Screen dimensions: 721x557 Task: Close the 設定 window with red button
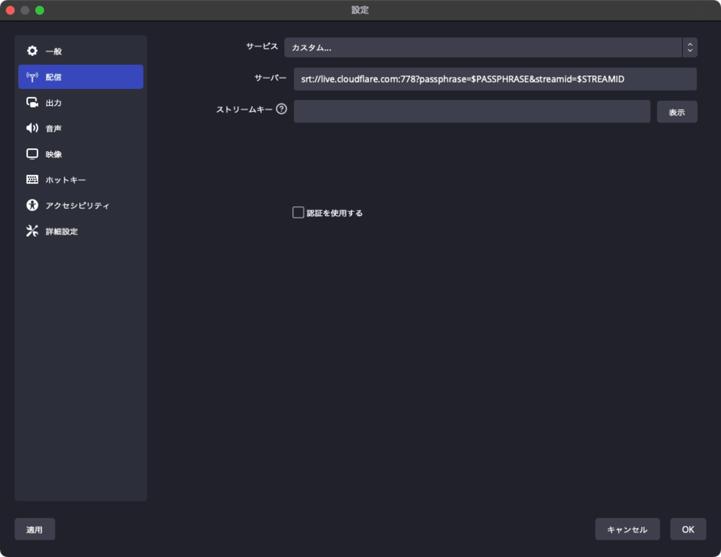[10, 10]
